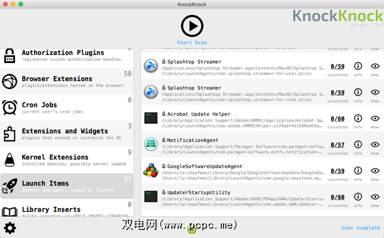Select the Library Inserts category

[x=67, y=209]
